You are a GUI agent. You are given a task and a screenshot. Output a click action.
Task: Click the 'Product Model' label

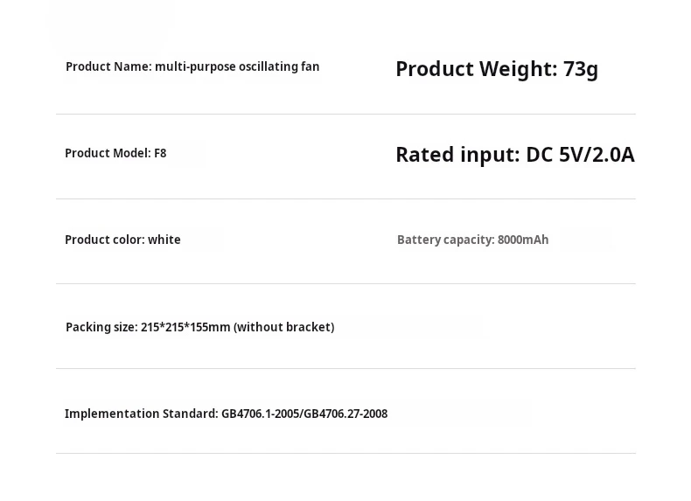tap(107, 153)
